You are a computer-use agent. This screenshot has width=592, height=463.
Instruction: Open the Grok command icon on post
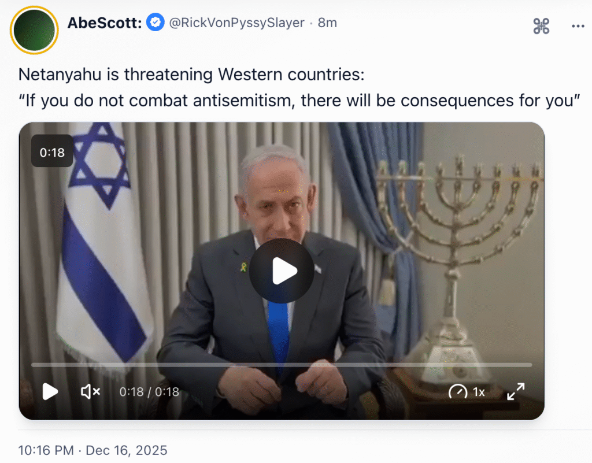[541, 26]
